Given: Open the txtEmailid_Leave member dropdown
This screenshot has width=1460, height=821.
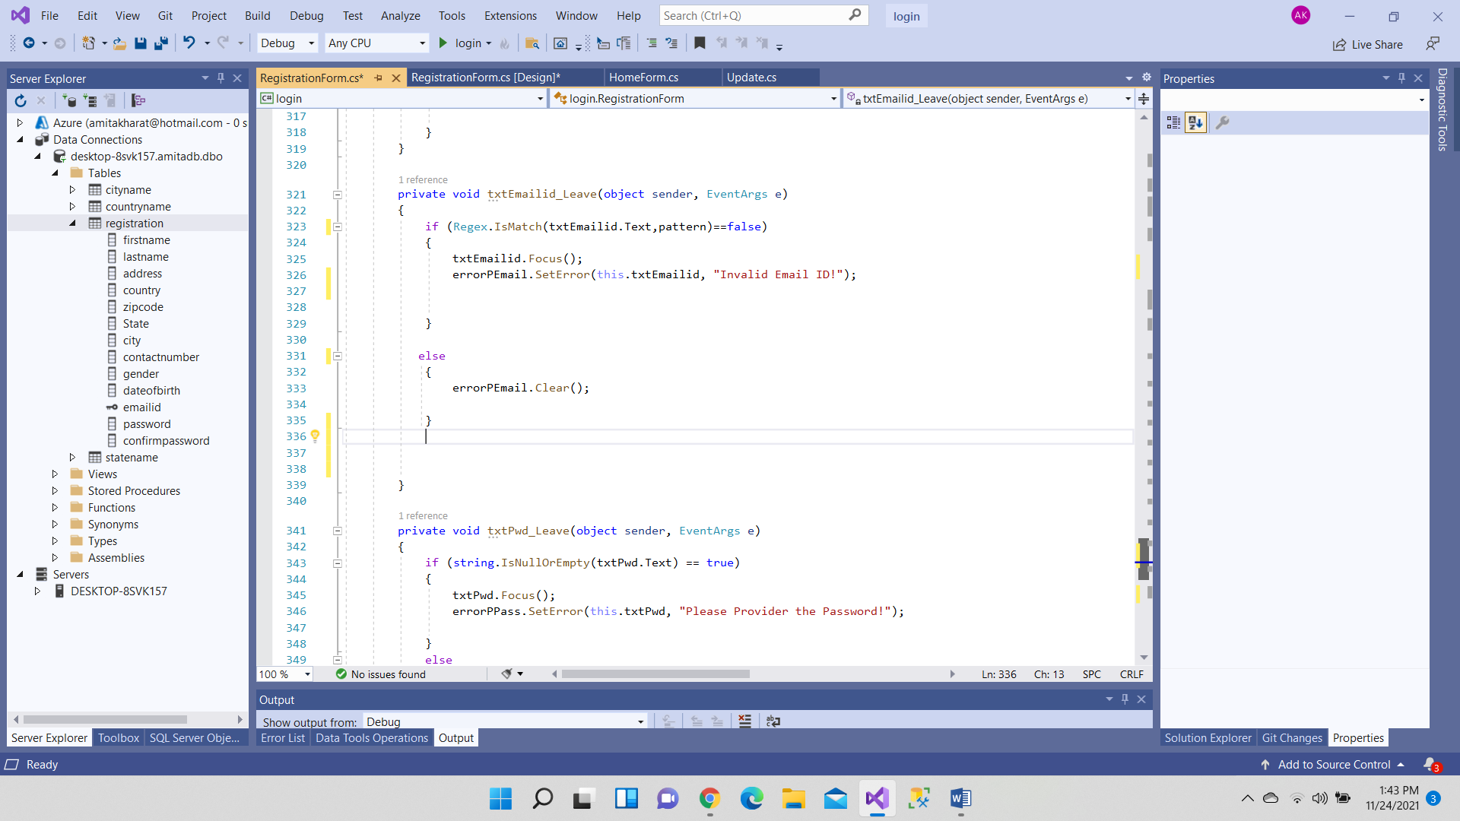Looking at the screenshot, I should (989, 98).
